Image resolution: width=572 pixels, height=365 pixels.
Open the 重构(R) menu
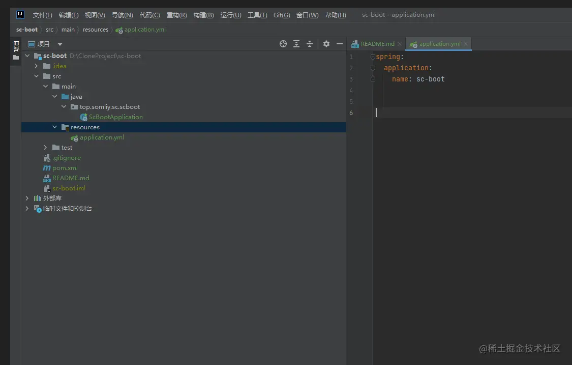coord(176,15)
